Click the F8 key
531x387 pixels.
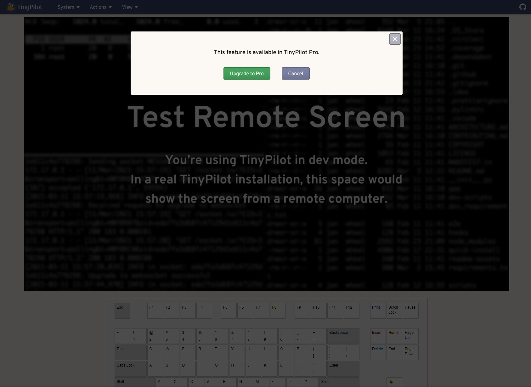pos(278,311)
